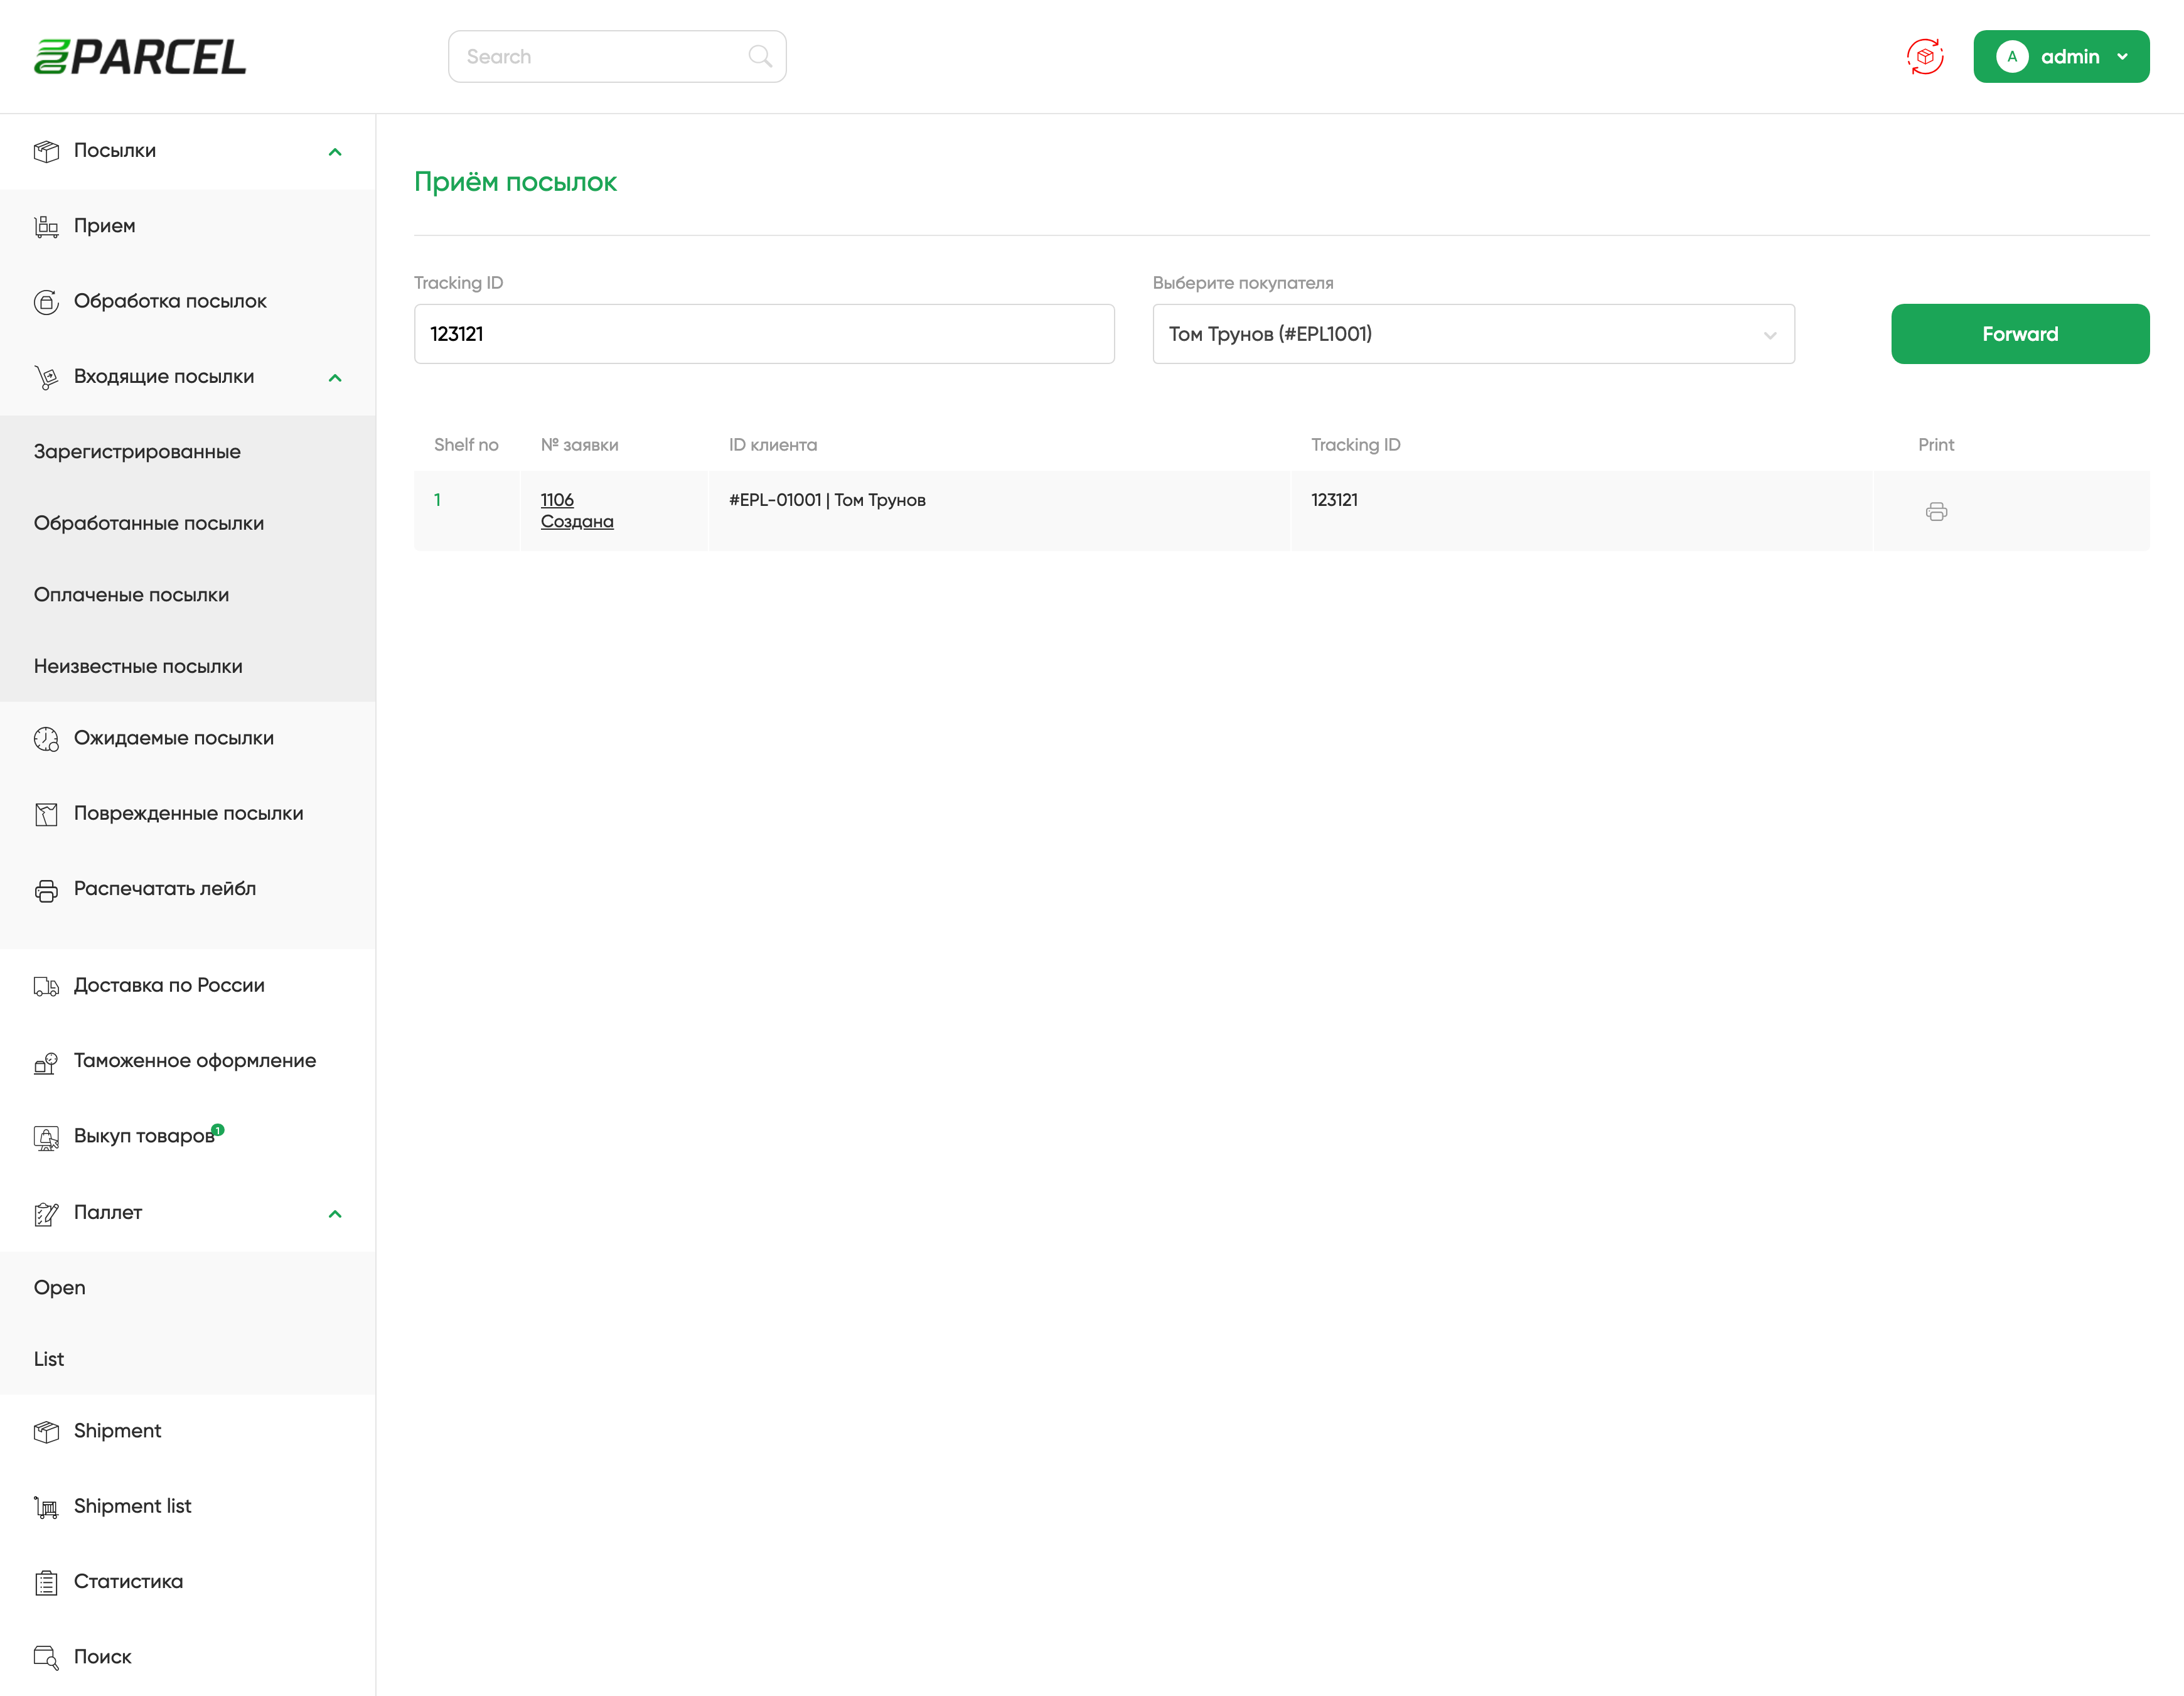
Task: Click the '№ заявки' column header
Action: (x=580, y=445)
